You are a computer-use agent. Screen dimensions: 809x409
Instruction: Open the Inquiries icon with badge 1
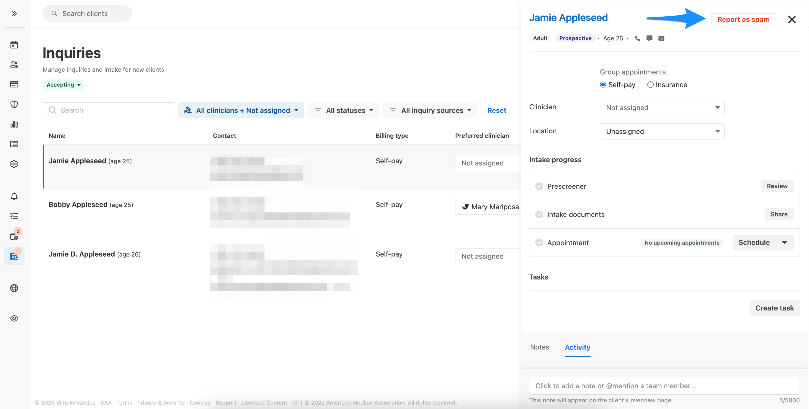click(x=14, y=256)
